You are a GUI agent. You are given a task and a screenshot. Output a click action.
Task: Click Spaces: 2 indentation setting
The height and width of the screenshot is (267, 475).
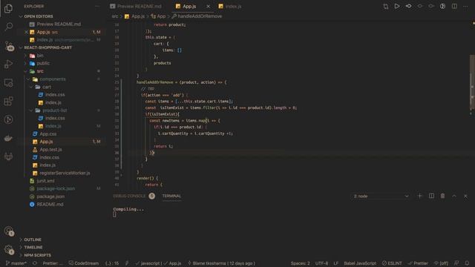point(300,263)
